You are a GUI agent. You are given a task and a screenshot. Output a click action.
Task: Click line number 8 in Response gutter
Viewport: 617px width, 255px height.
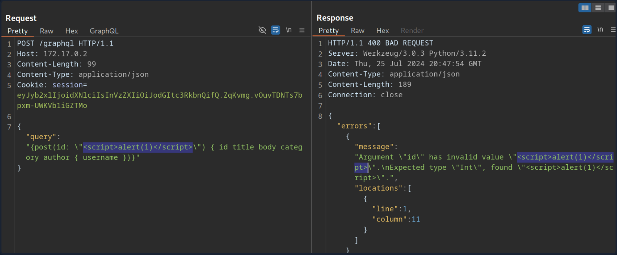(x=320, y=116)
